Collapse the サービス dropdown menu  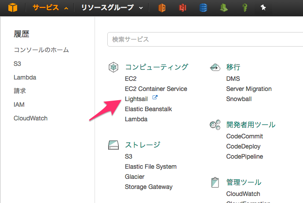pyautogui.click(x=51, y=8)
